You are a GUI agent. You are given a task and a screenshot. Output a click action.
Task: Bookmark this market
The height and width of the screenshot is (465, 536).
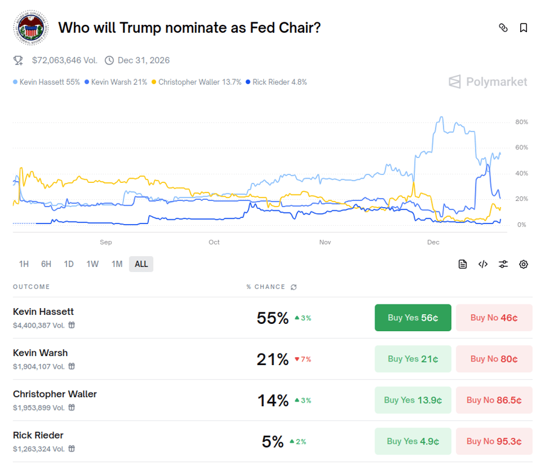click(523, 27)
